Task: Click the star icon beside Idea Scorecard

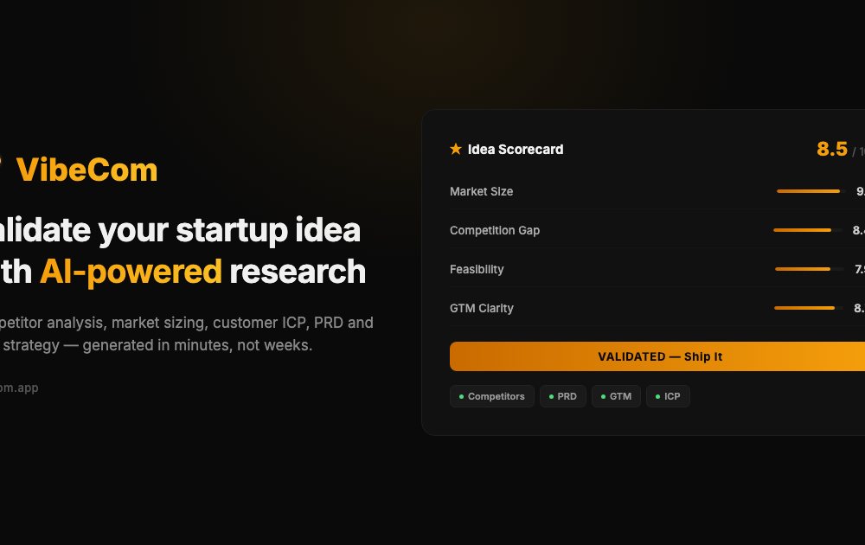Action: pos(456,149)
